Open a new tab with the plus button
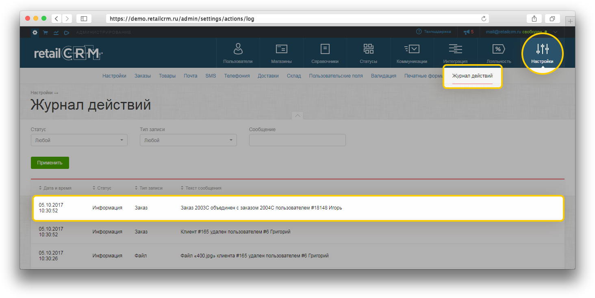 [570, 22]
